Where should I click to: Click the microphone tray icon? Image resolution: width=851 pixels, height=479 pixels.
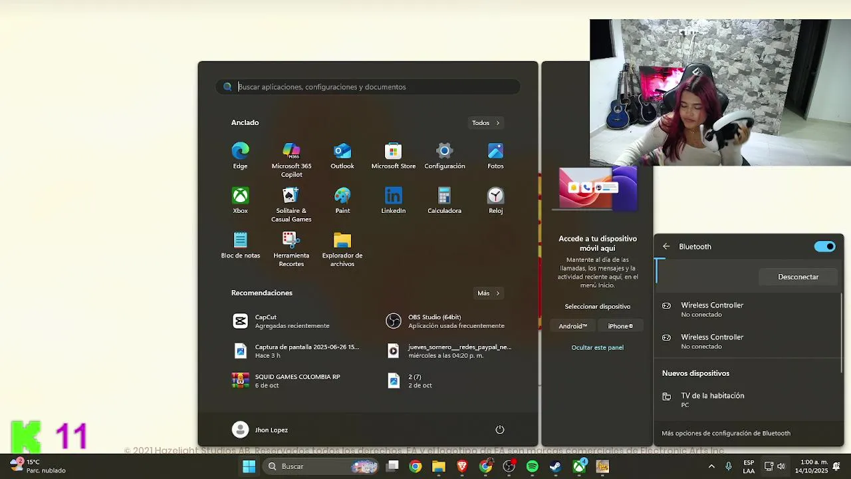tap(729, 466)
